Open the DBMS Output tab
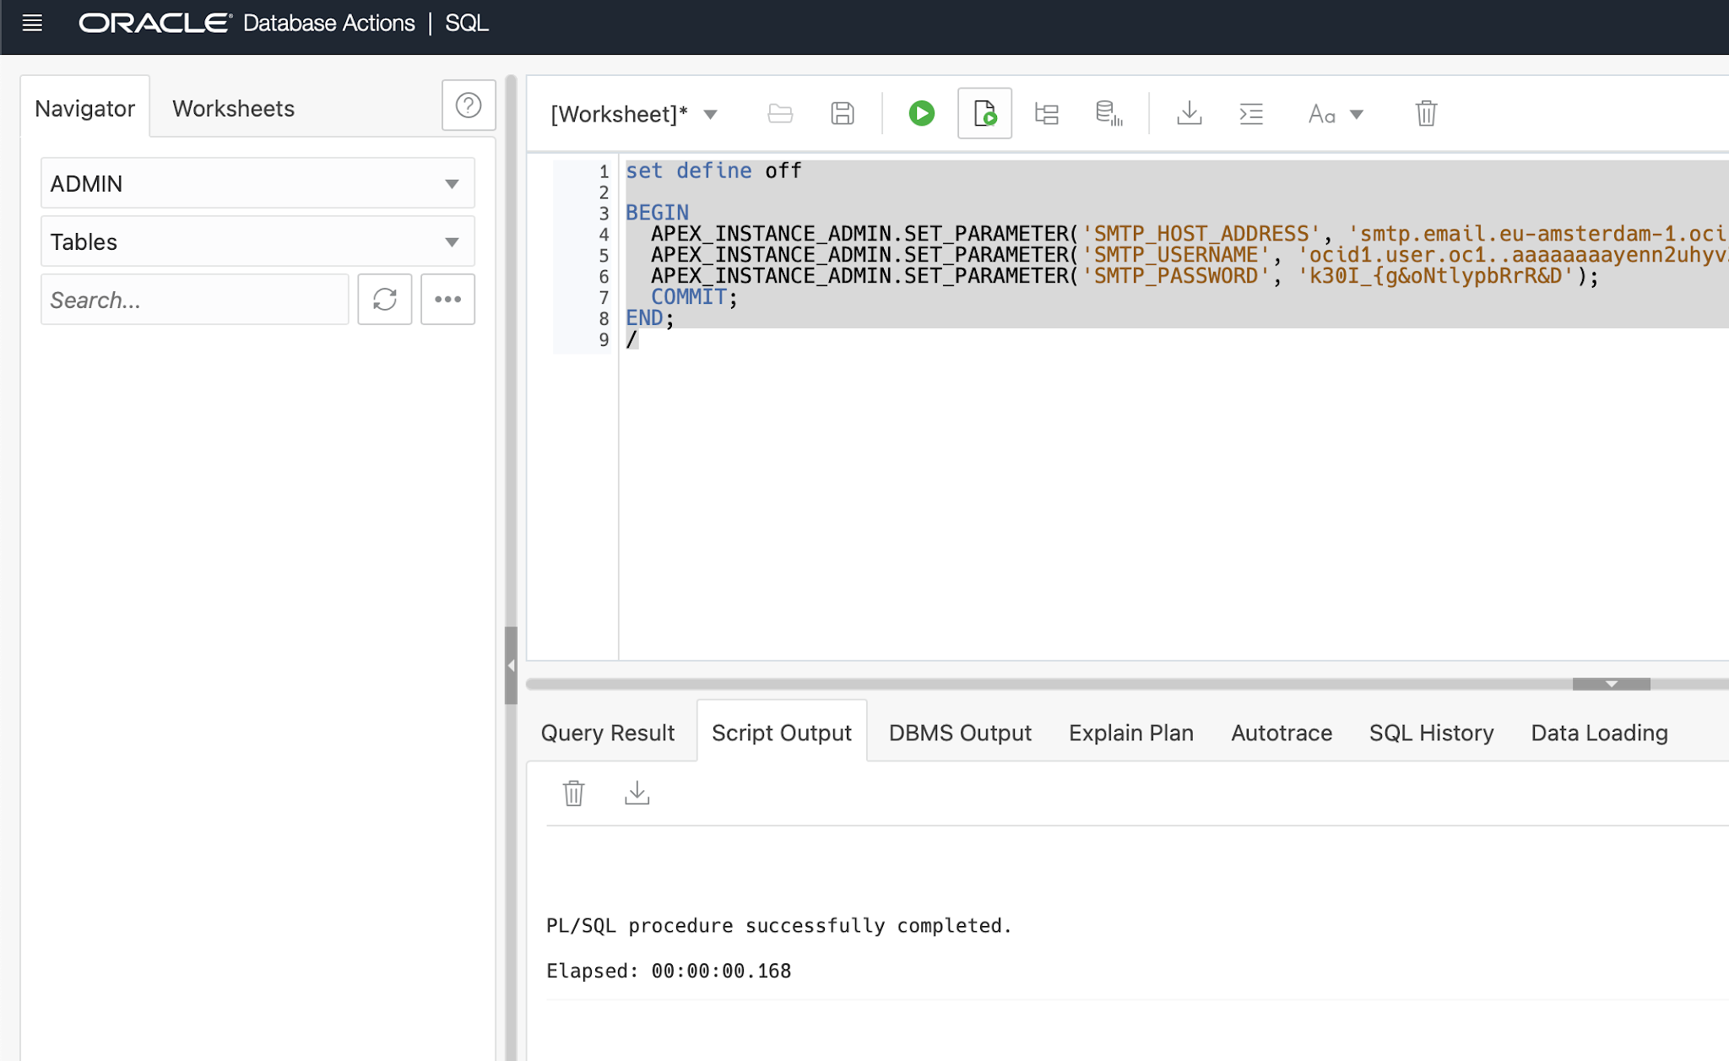The image size is (1729, 1061). (x=960, y=733)
